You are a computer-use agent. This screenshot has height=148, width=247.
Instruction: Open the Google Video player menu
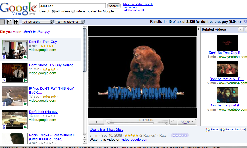click(187, 122)
